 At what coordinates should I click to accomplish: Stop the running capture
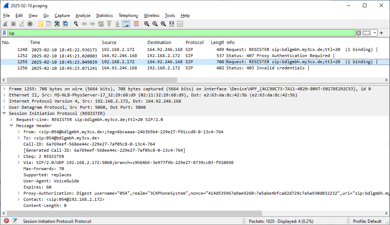tap(13, 24)
